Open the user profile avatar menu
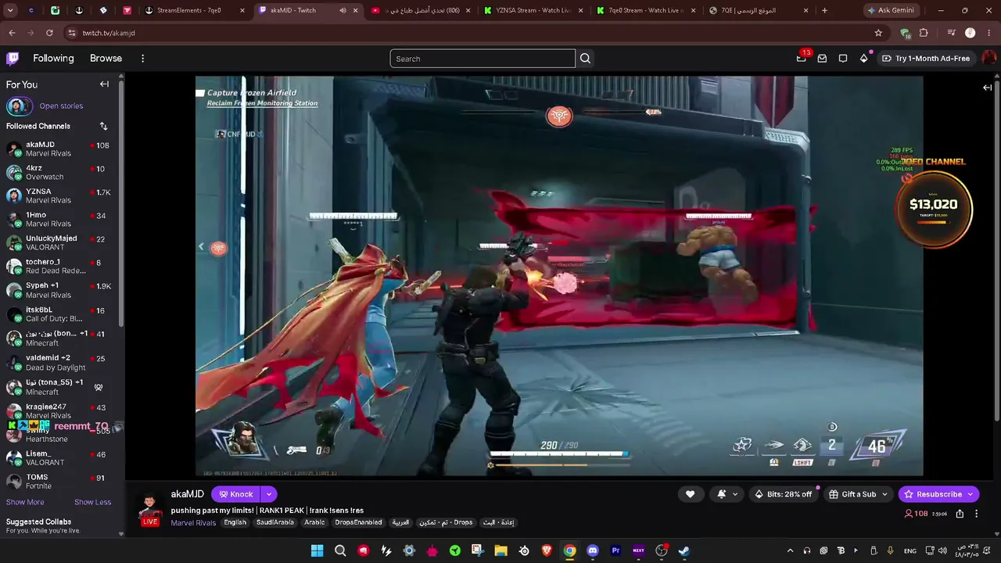 click(989, 58)
